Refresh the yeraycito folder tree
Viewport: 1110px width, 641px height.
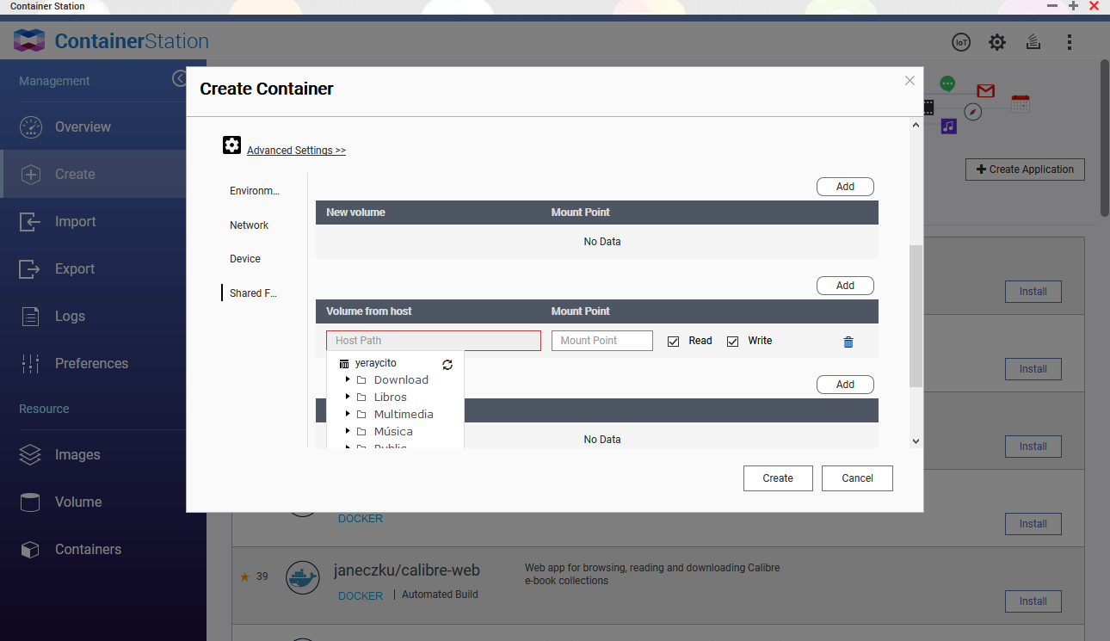point(447,364)
